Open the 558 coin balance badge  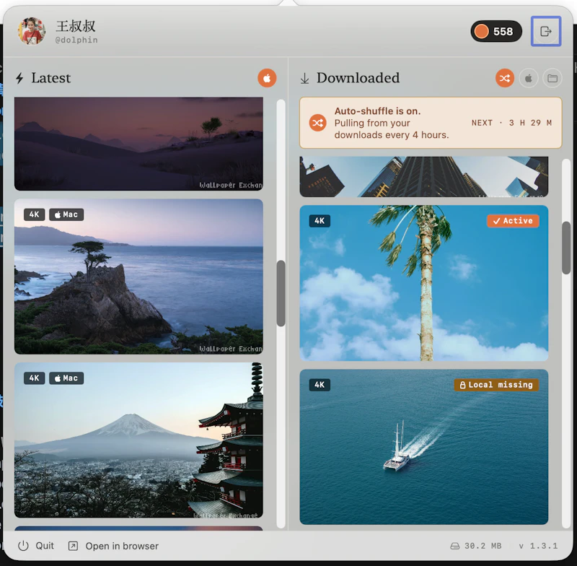click(x=496, y=31)
